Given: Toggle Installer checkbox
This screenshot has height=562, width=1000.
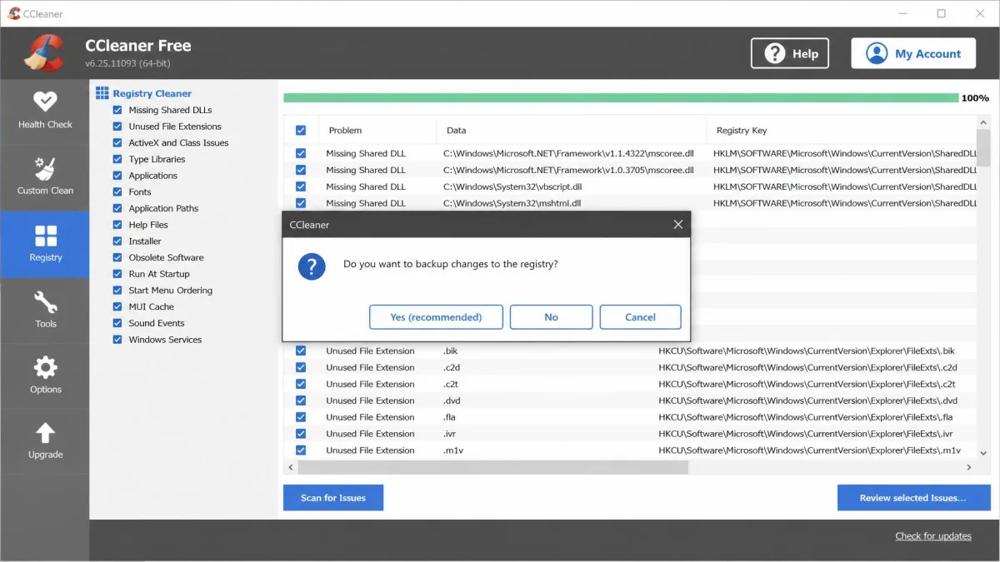Looking at the screenshot, I should (117, 241).
